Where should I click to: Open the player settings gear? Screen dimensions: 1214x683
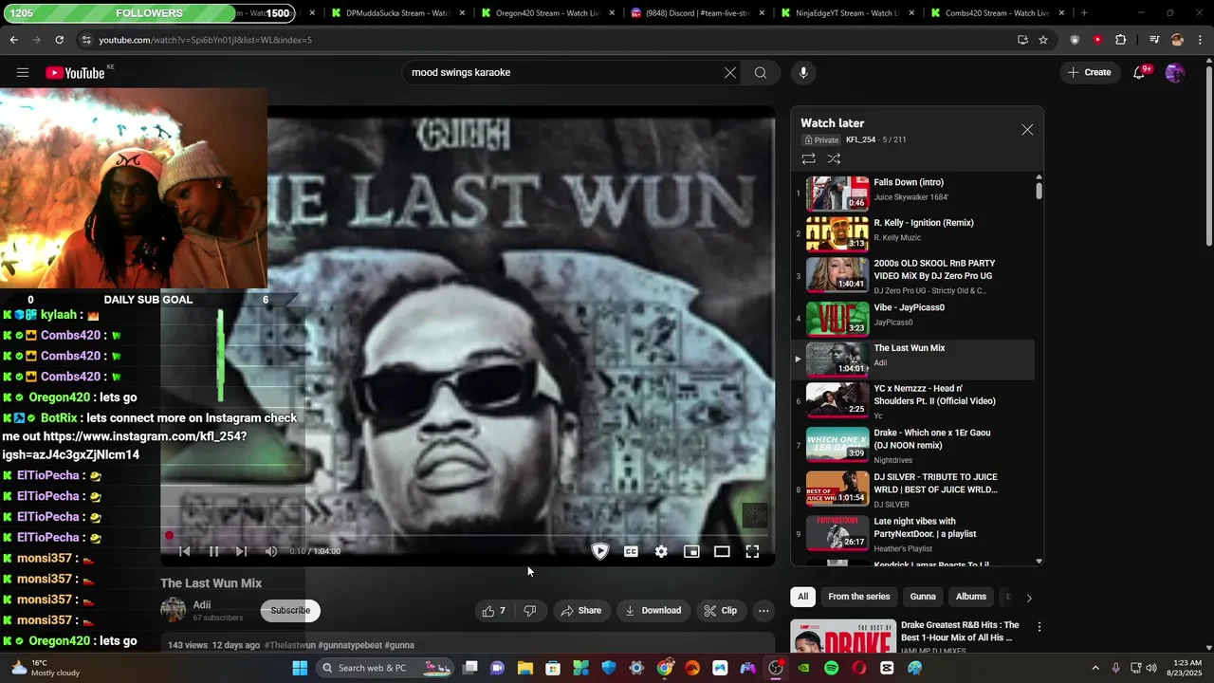[x=661, y=551]
